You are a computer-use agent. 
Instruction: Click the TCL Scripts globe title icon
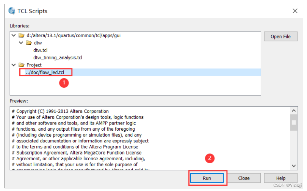tap(12, 11)
